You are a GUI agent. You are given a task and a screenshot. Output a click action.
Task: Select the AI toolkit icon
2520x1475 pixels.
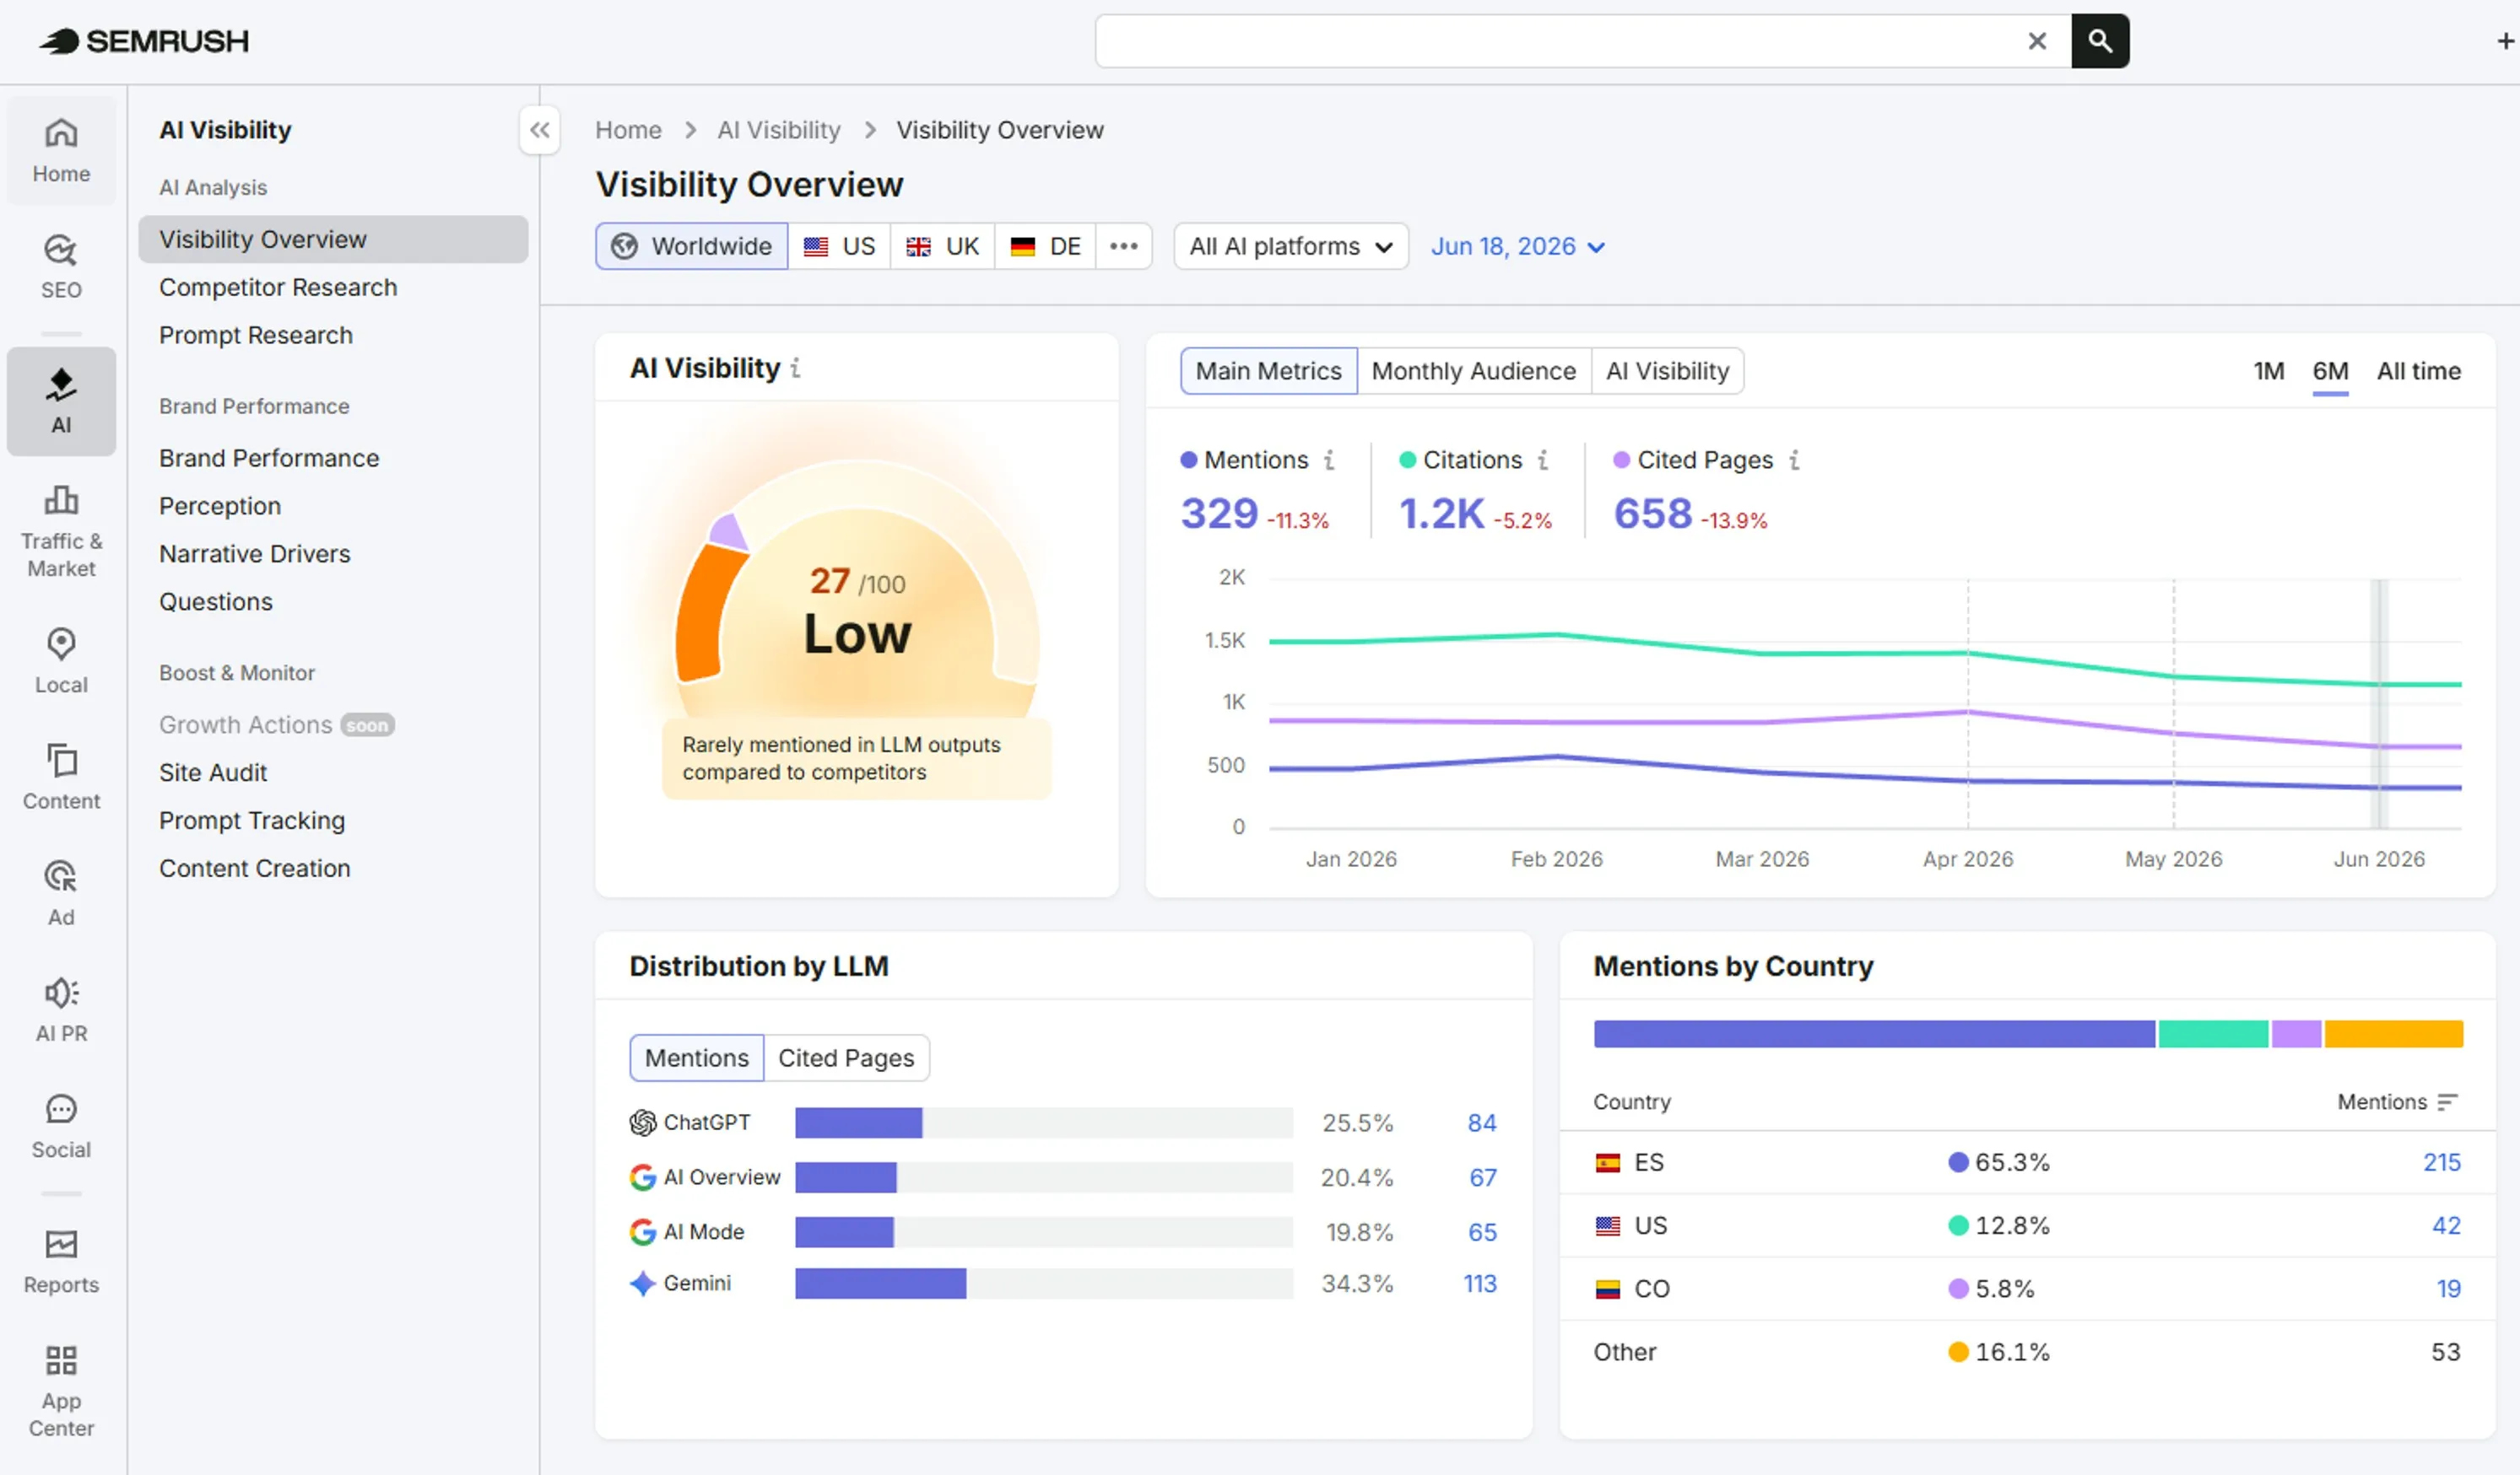coord(61,401)
